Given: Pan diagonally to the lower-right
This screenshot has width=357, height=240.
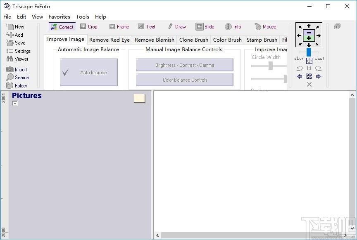Looking at the screenshot, I should [317, 44].
